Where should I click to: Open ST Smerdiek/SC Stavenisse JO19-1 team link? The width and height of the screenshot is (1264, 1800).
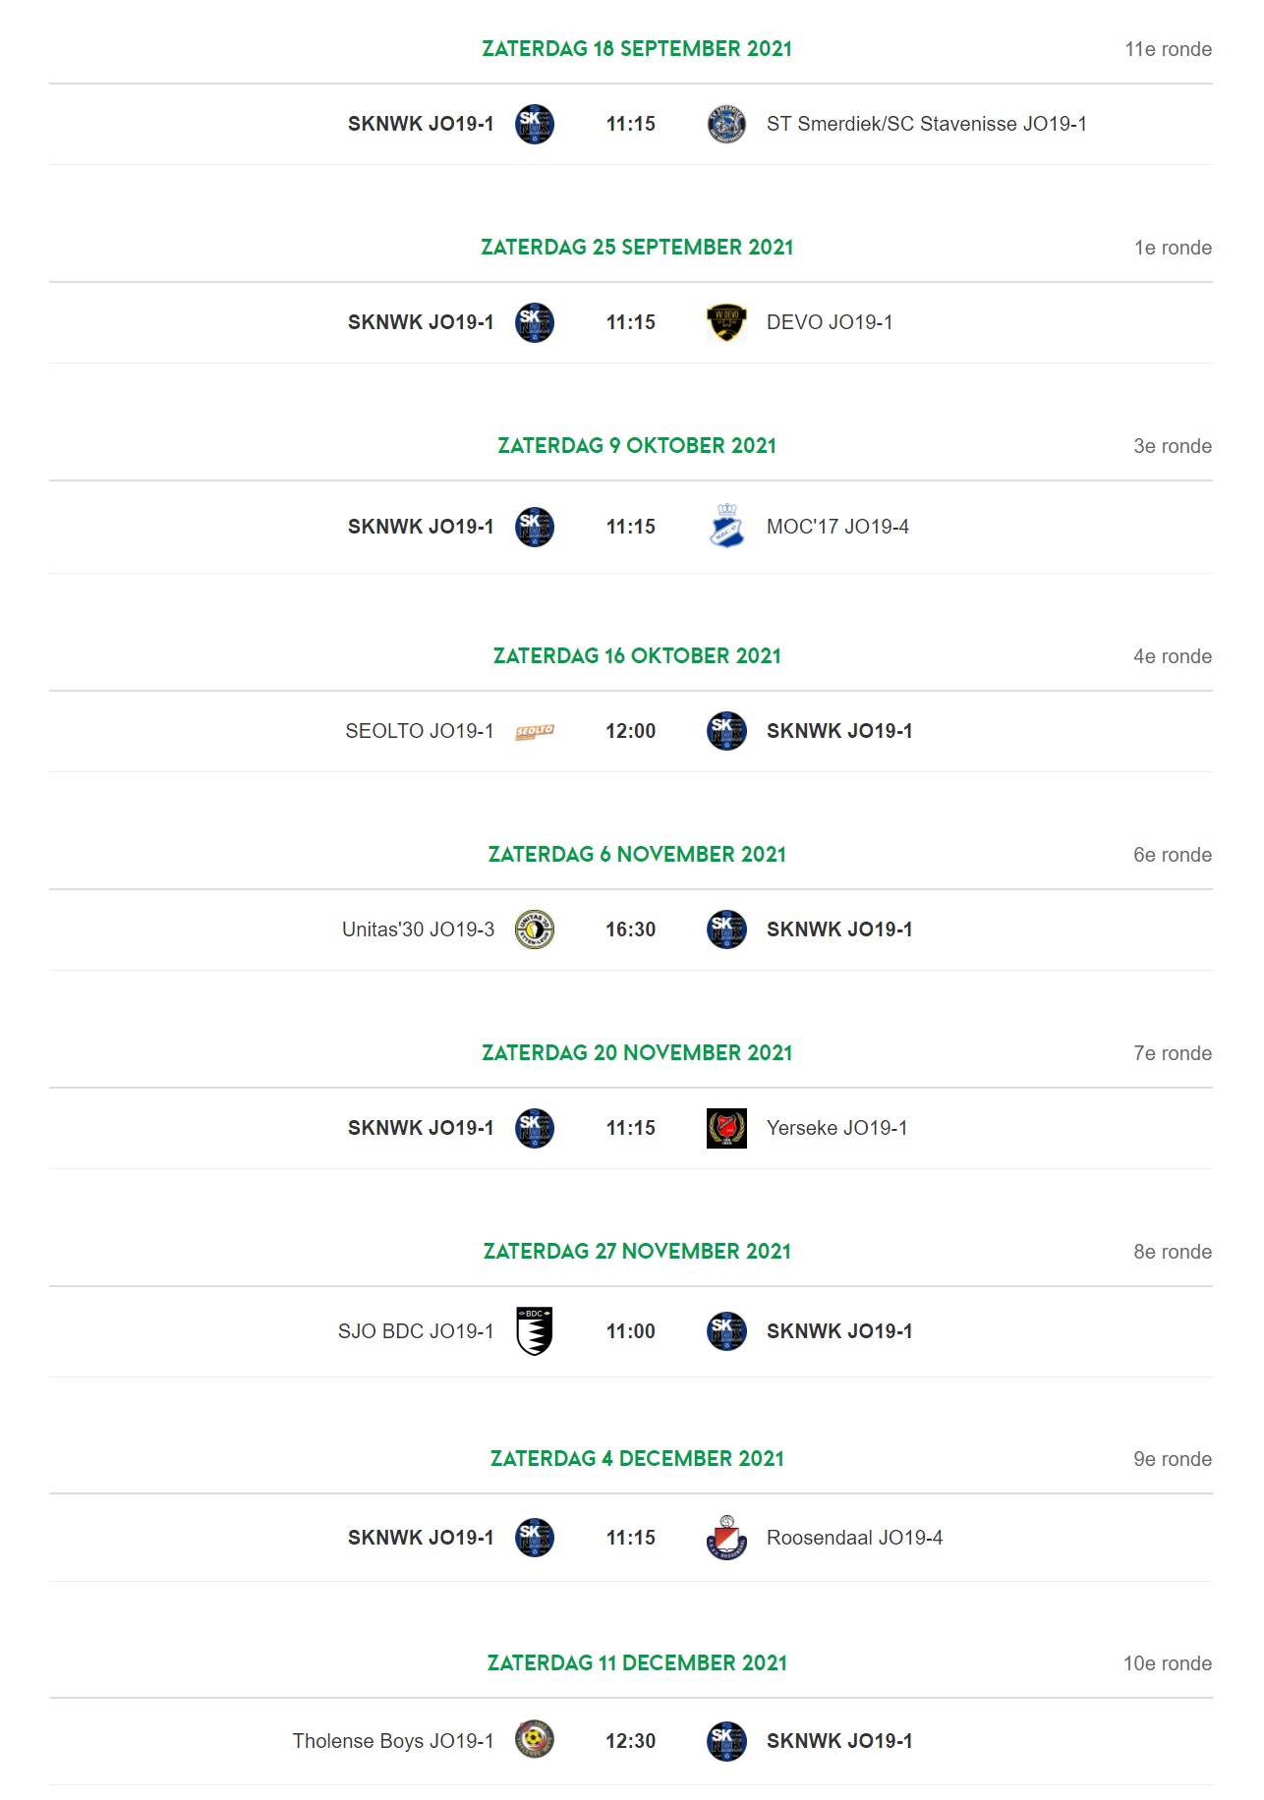927,124
